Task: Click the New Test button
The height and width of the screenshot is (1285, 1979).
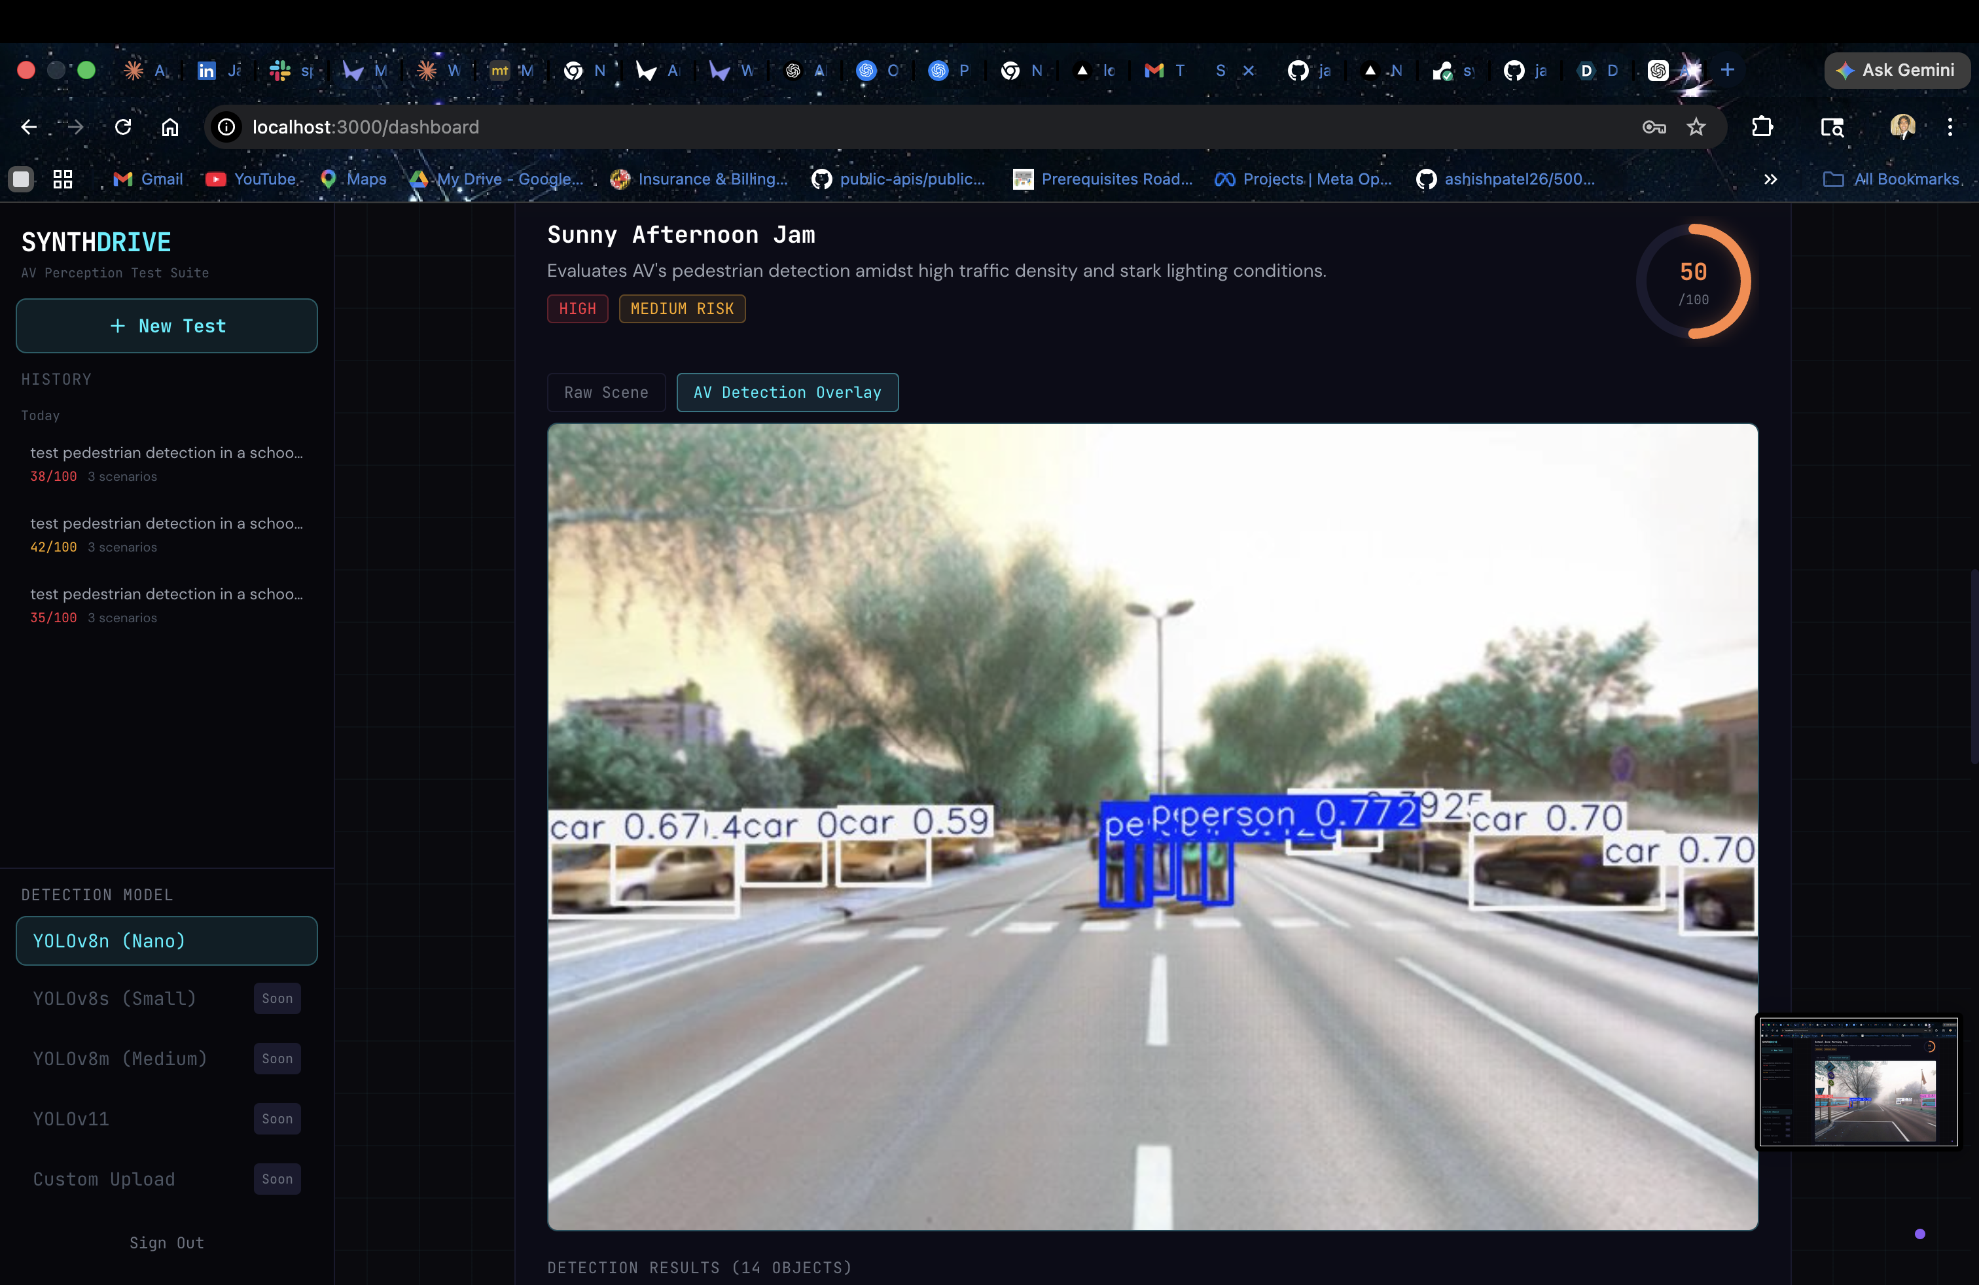Action: coord(166,326)
